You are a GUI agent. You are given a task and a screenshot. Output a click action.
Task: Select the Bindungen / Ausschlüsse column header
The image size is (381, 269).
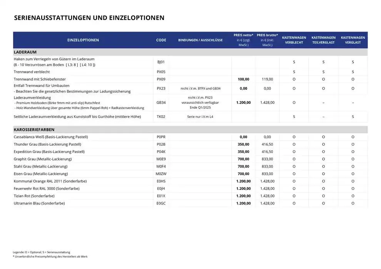(200, 40)
